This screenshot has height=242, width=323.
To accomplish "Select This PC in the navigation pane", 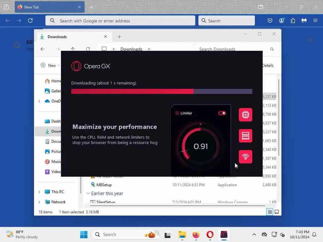I will tap(54, 192).
